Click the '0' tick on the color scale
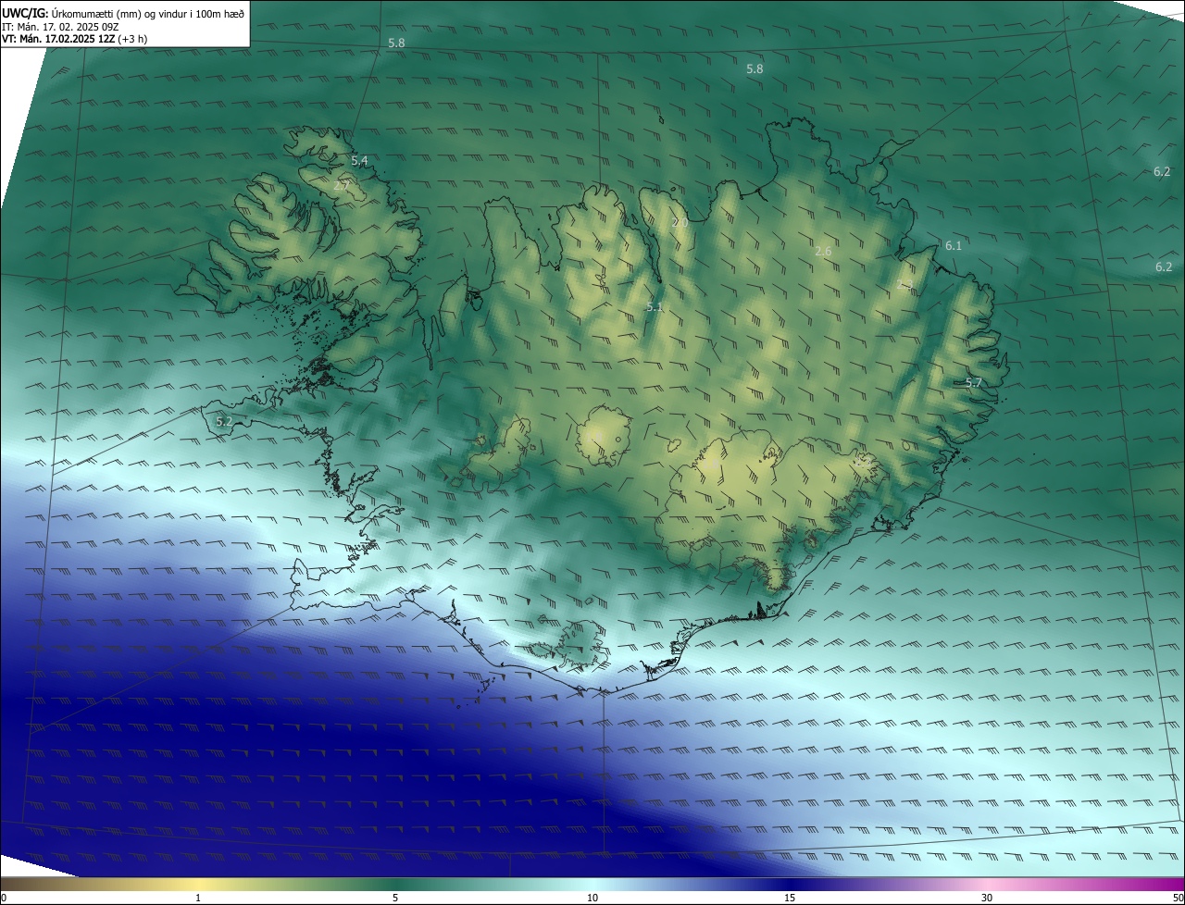The height and width of the screenshot is (905, 1185). (4, 898)
